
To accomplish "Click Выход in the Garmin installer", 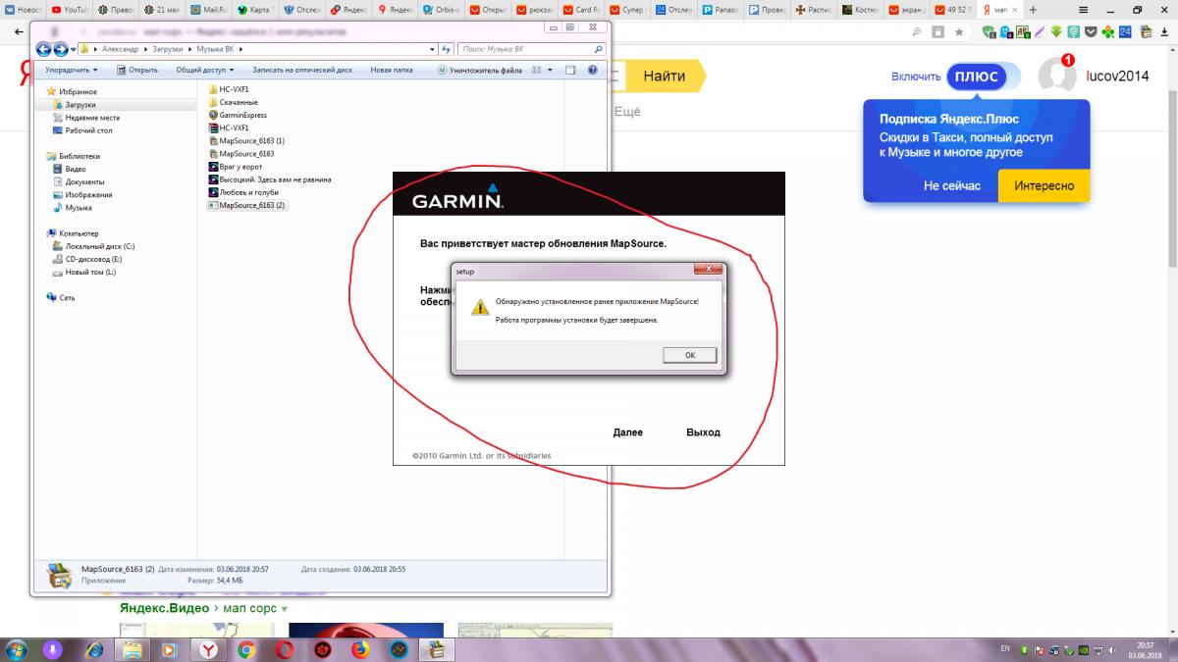I will (703, 433).
